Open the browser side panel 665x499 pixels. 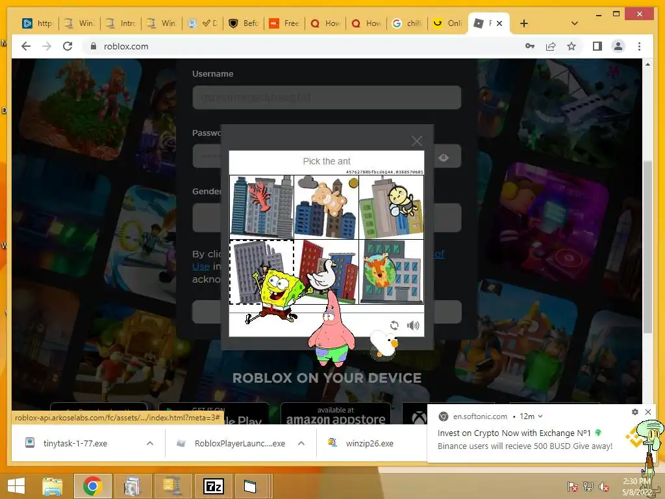[597, 46]
